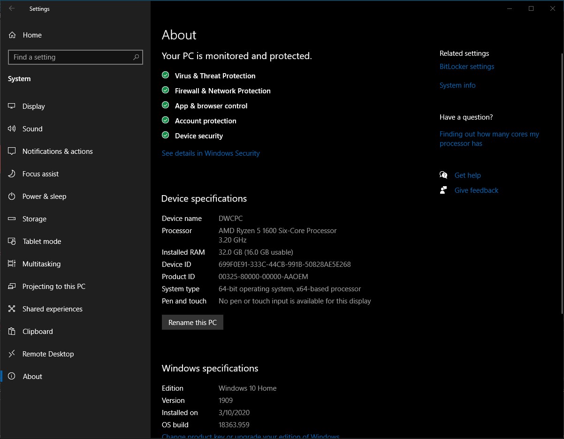
Task: Open Tablet mode settings
Action: (x=41, y=241)
